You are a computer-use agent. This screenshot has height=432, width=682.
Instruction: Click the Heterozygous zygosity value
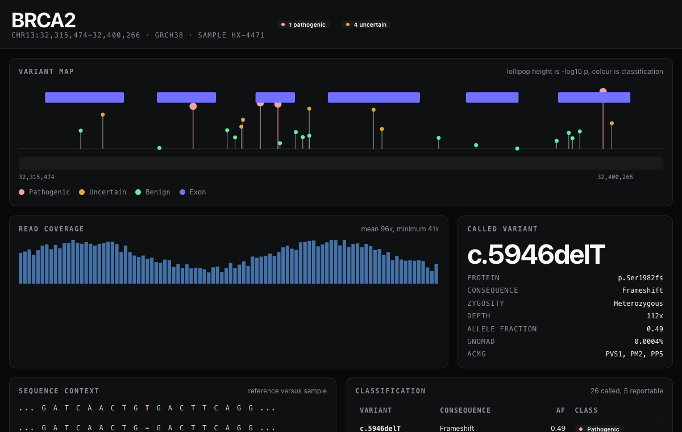tap(638, 304)
